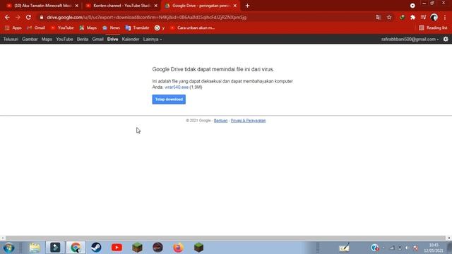The height and width of the screenshot is (254, 452).
Task: Bookmark this page with the star icon
Action: pos(389,17)
